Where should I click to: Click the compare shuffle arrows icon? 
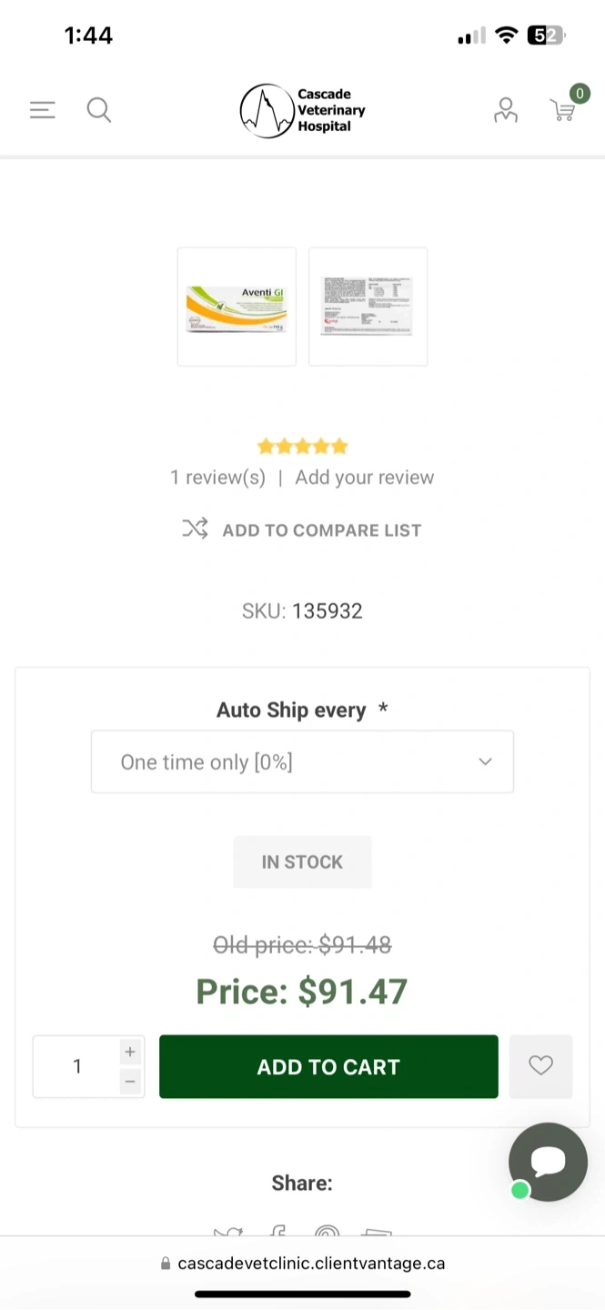tap(195, 529)
